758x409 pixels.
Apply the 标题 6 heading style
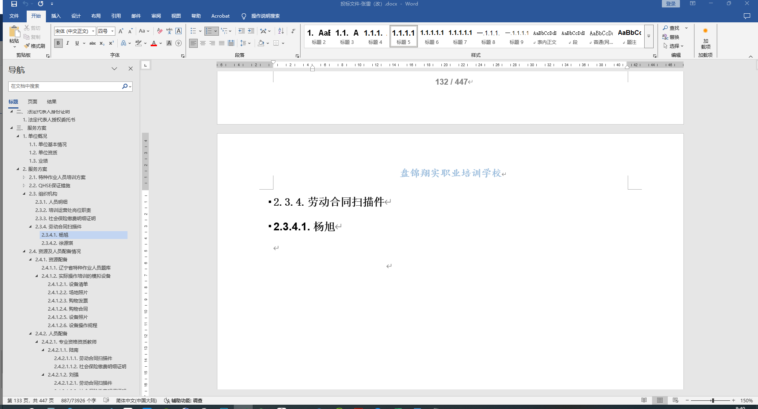coord(432,36)
